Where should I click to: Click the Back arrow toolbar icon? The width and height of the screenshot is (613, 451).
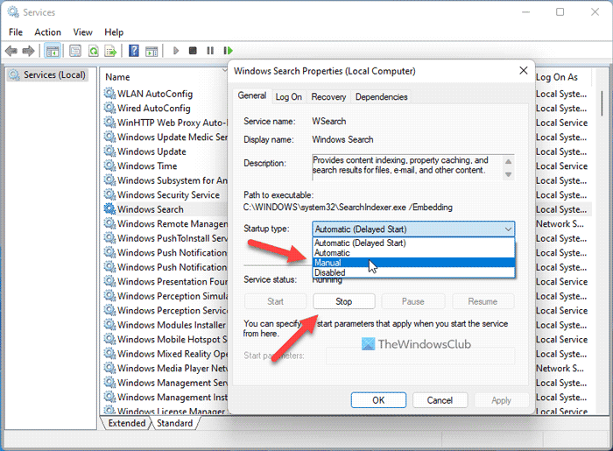pos(11,51)
